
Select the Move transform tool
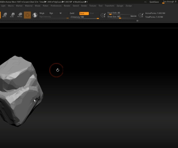click(x=5, y=15)
